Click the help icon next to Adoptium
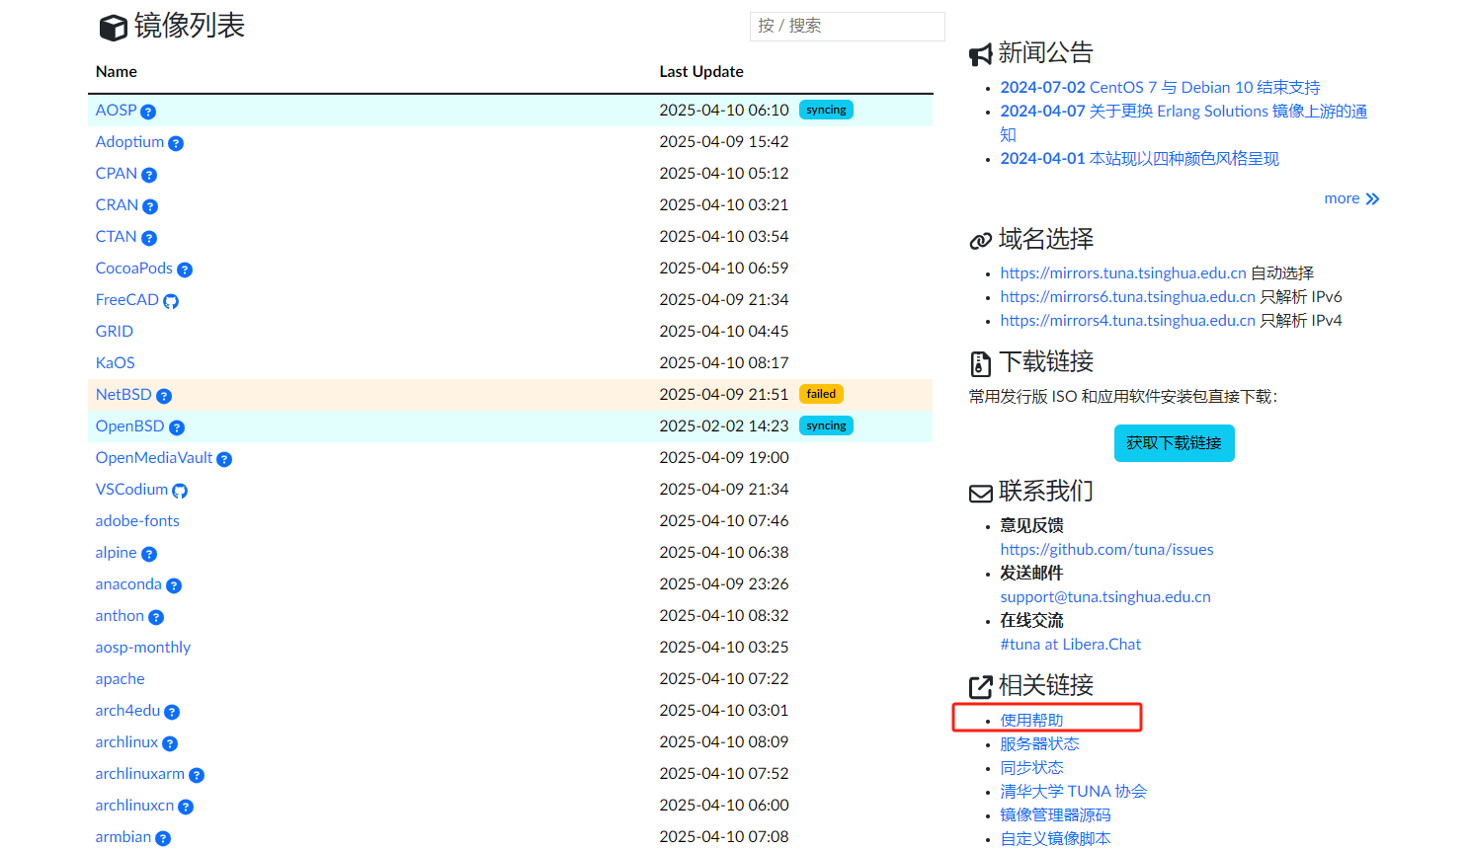The image size is (1470, 850). tap(176, 143)
